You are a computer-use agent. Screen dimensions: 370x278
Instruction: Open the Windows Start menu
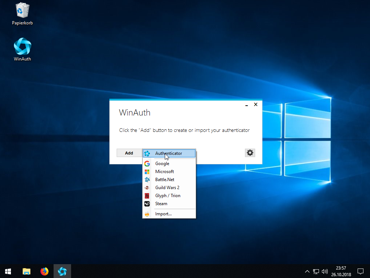[8, 271]
